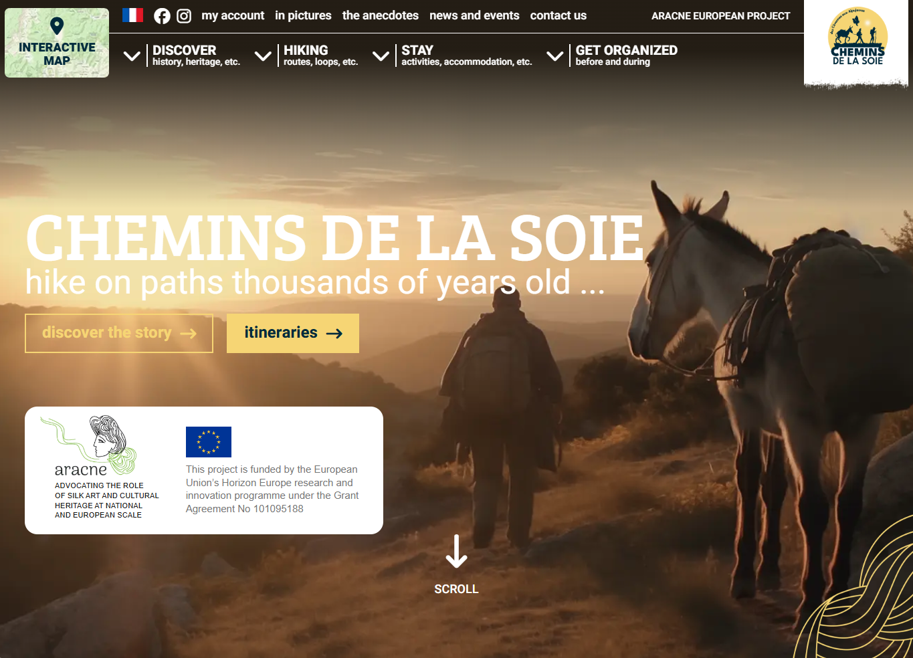Viewport: 913px width, 658px height.
Task: Expand the Get Organized menu chevron
Action: [555, 56]
